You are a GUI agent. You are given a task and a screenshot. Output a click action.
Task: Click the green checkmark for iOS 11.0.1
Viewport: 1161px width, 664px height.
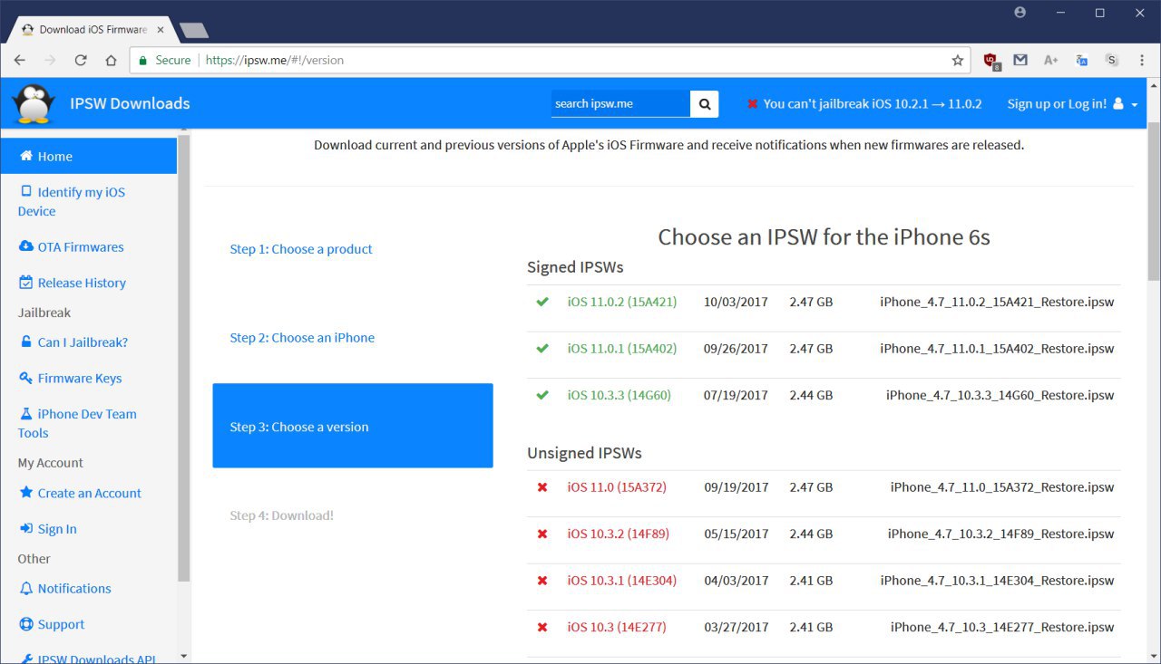click(x=542, y=349)
